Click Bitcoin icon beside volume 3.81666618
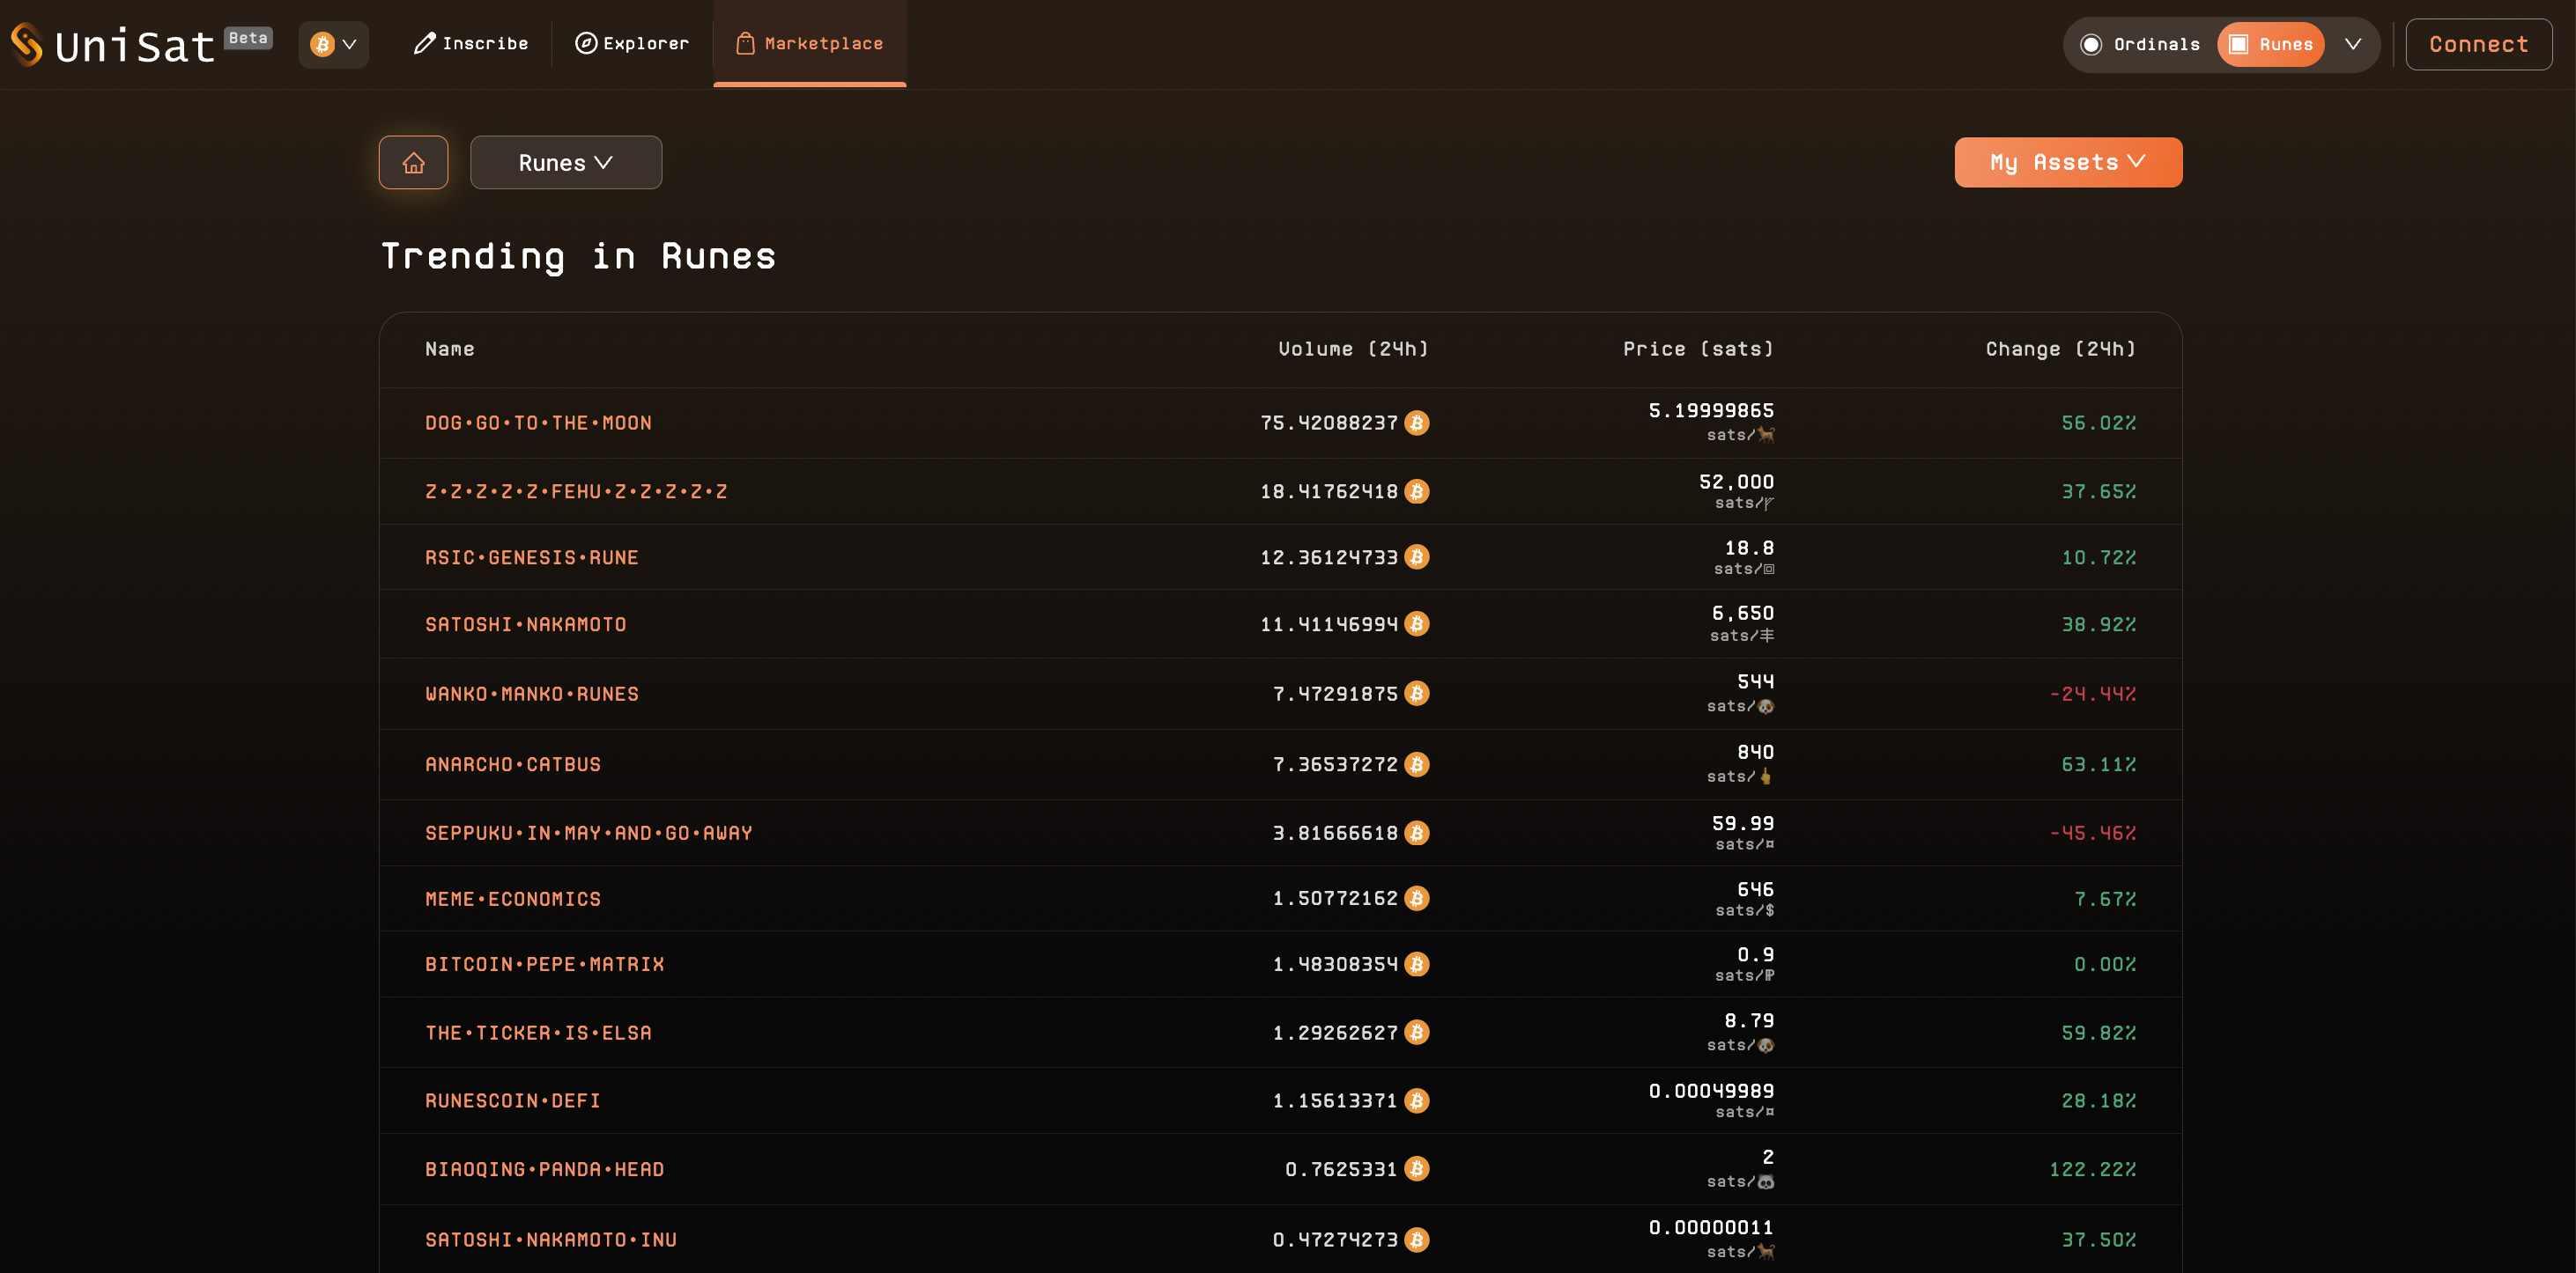The height and width of the screenshot is (1273, 2576). coord(1417,834)
